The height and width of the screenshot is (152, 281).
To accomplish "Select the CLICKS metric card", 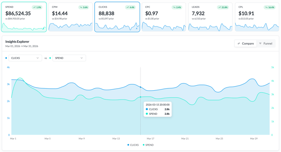I will (x=117, y=17).
